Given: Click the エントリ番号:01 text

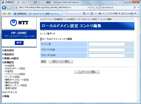Looking at the screenshot, I should point(47,34).
